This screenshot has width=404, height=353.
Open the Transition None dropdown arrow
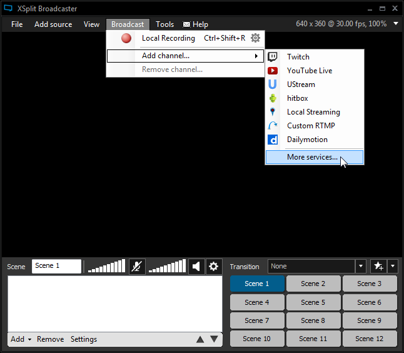[361, 266]
